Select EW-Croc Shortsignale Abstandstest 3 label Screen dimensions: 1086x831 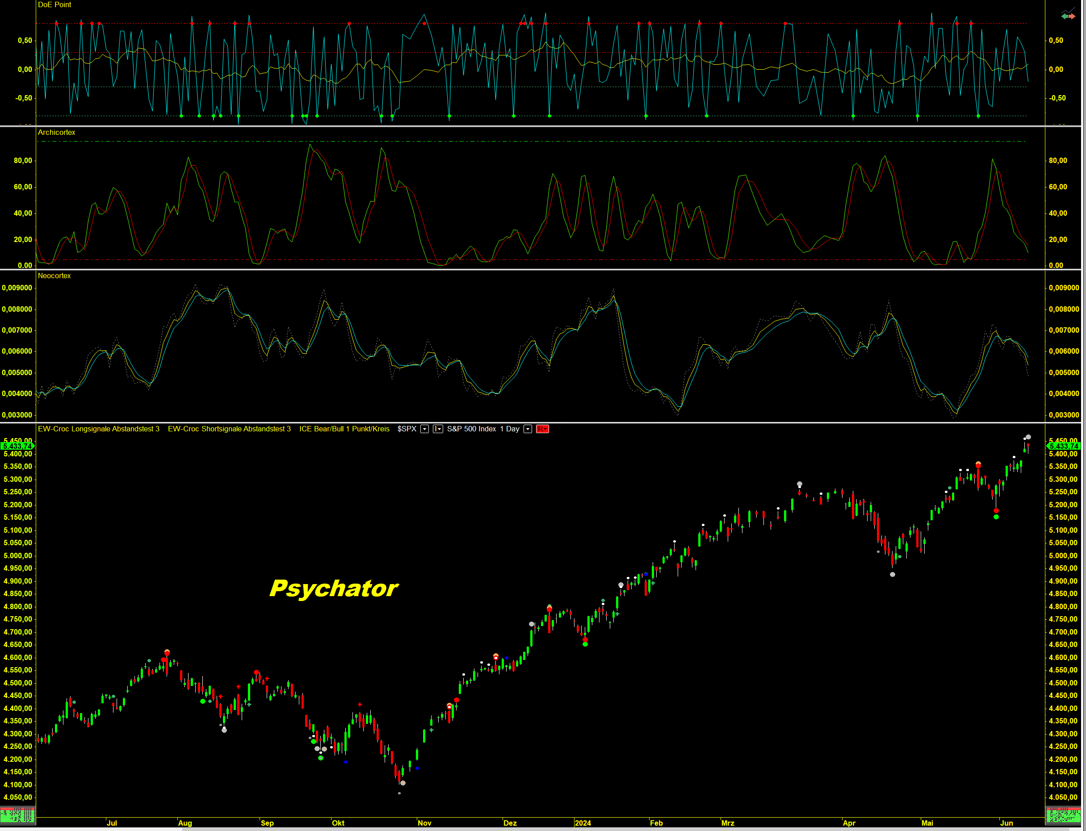(x=229, y=429)
